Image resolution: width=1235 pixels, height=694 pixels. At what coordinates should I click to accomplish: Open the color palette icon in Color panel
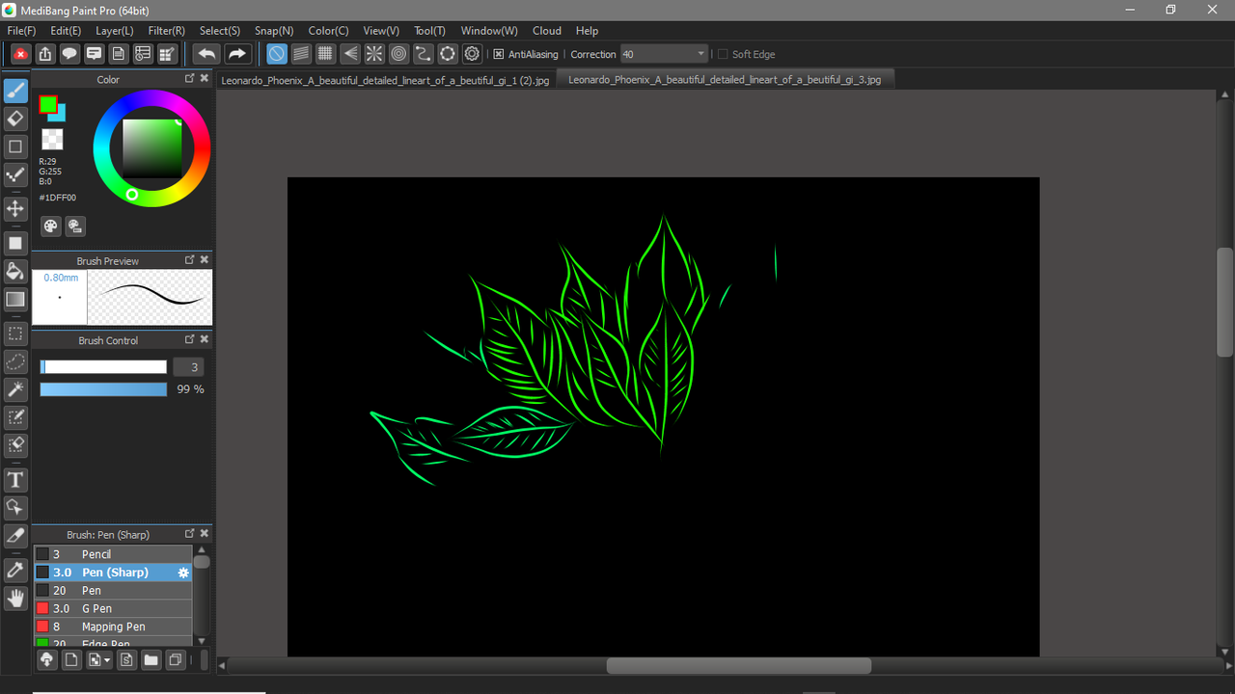51,226
